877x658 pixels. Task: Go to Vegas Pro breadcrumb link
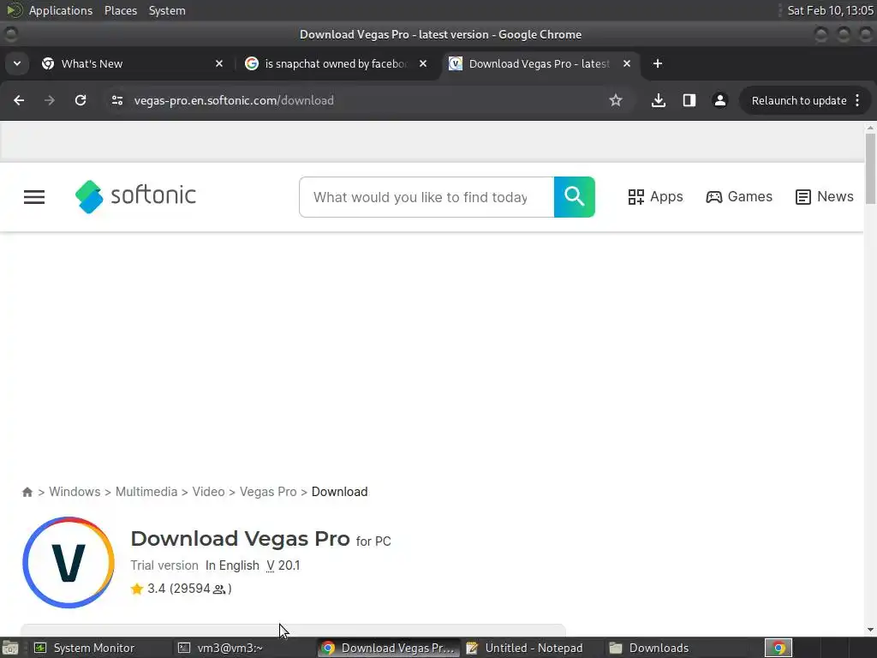268,492
